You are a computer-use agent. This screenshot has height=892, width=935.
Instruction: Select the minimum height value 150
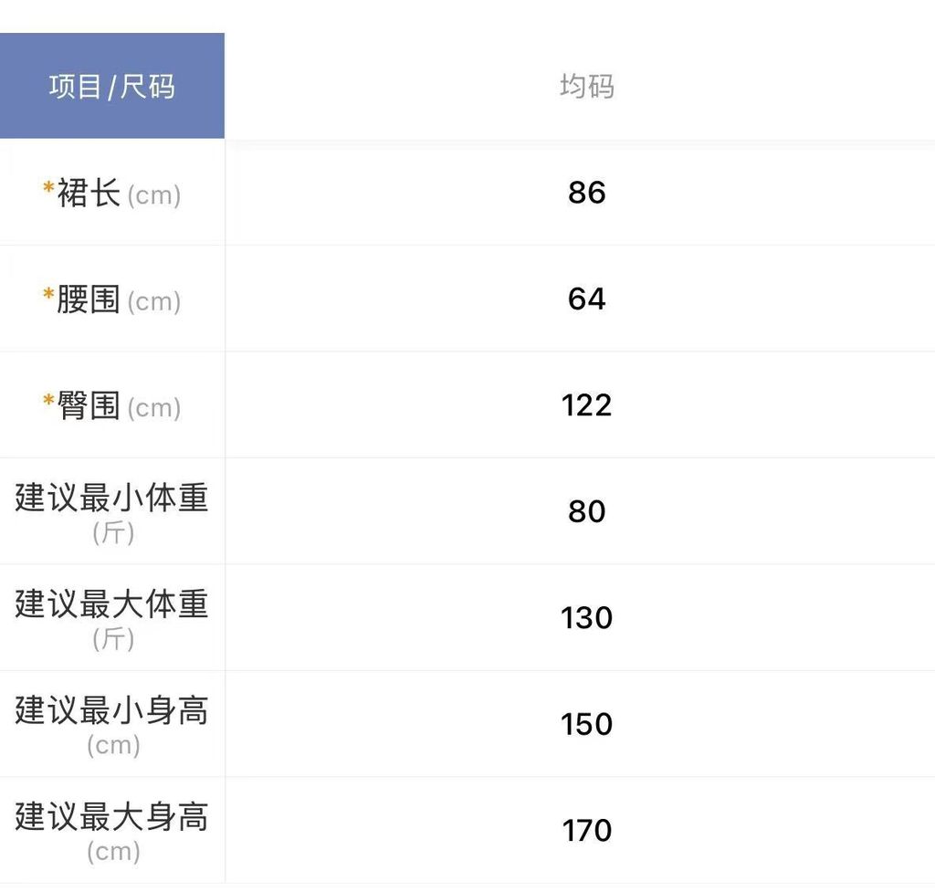586,724
